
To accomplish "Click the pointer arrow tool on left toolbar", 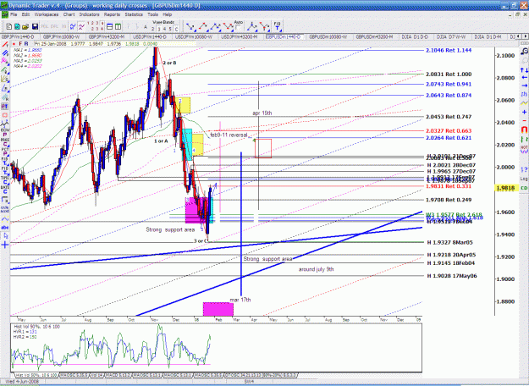I will point(5,236).
